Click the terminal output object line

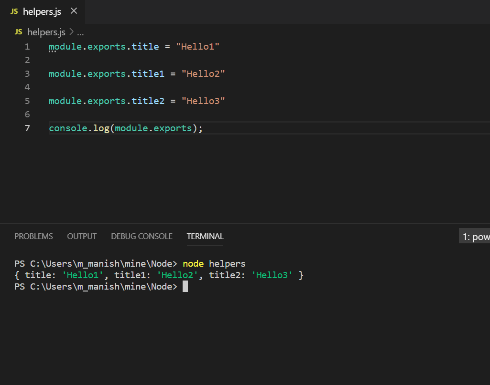(x=159, y=275)
